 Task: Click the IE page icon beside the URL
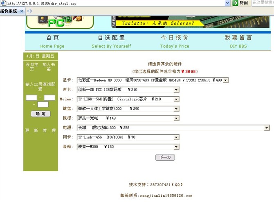click(x=3, y=3)
